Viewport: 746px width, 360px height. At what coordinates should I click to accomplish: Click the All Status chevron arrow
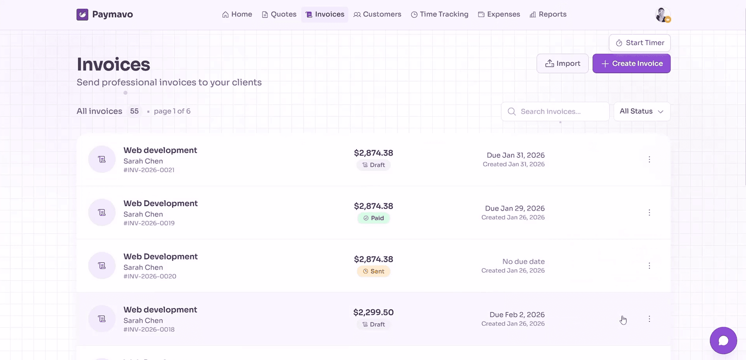click(x=661, y=112)
